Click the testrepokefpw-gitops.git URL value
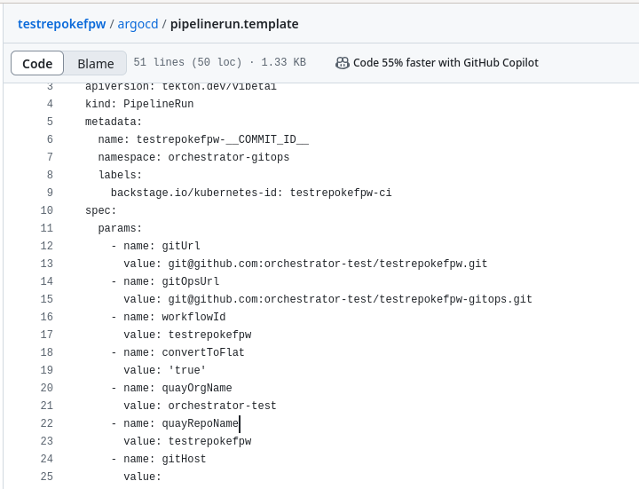This screenshot has width=639, height=489. pyautogui.click(x=350, y=299)
